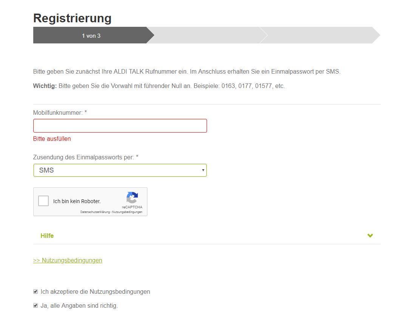Click the green chevron in the Hilfe row

pos(370,236)
